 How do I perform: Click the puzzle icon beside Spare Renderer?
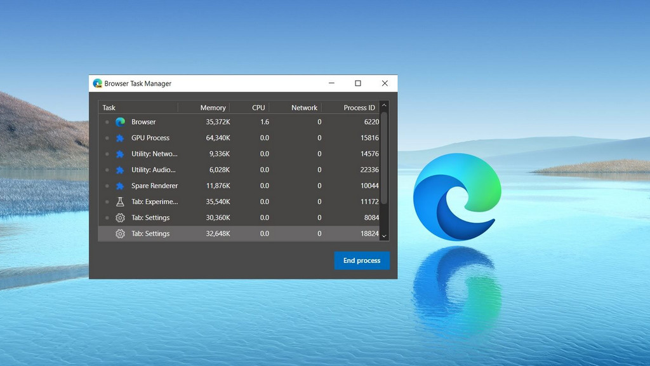tap(120, 186)
